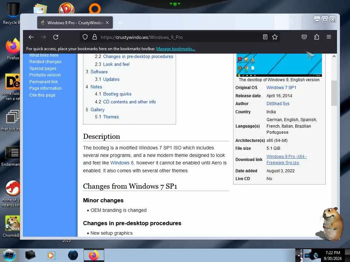
Task: Reload the current page
Action: coord(56,37)
